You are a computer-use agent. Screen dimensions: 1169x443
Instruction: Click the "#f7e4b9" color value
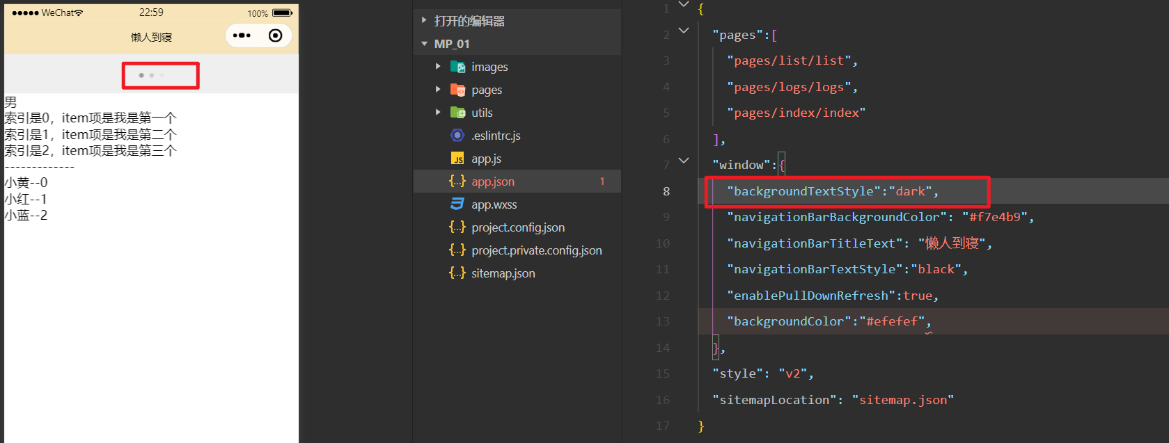pyautogui.click(x=996, y=217)
